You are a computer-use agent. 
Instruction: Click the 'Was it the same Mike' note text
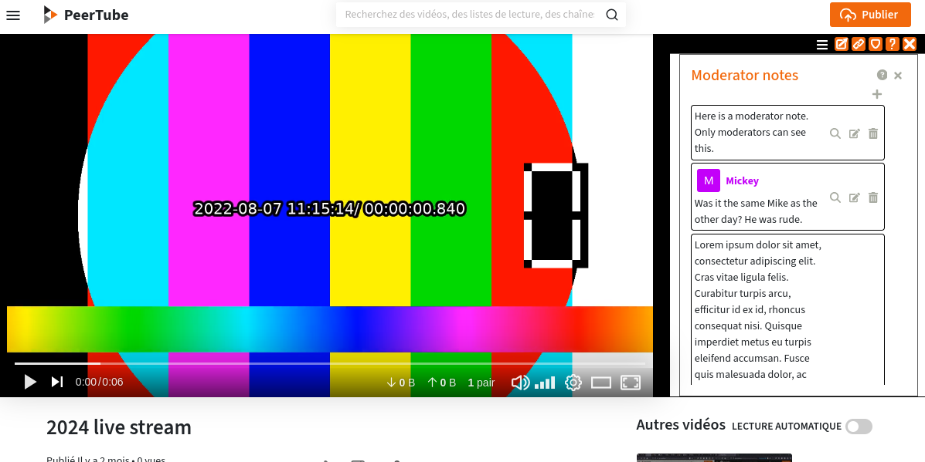pos(756,211)
